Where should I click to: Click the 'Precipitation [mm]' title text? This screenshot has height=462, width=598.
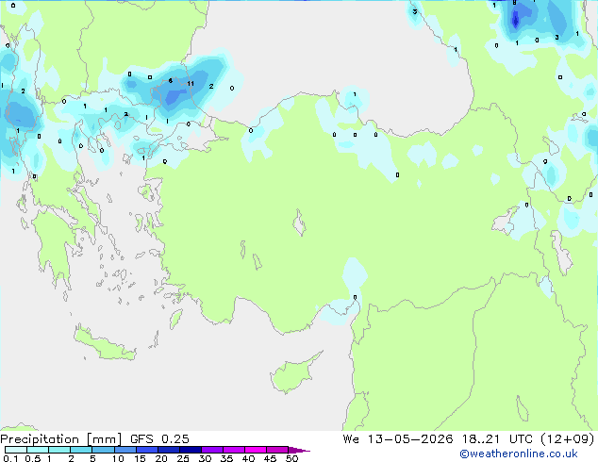(61, 439)
